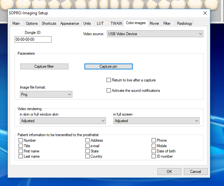Viewport: 224px width, 186px height.
Task: Check the Number checkbox
Action: tap(21, 140)
